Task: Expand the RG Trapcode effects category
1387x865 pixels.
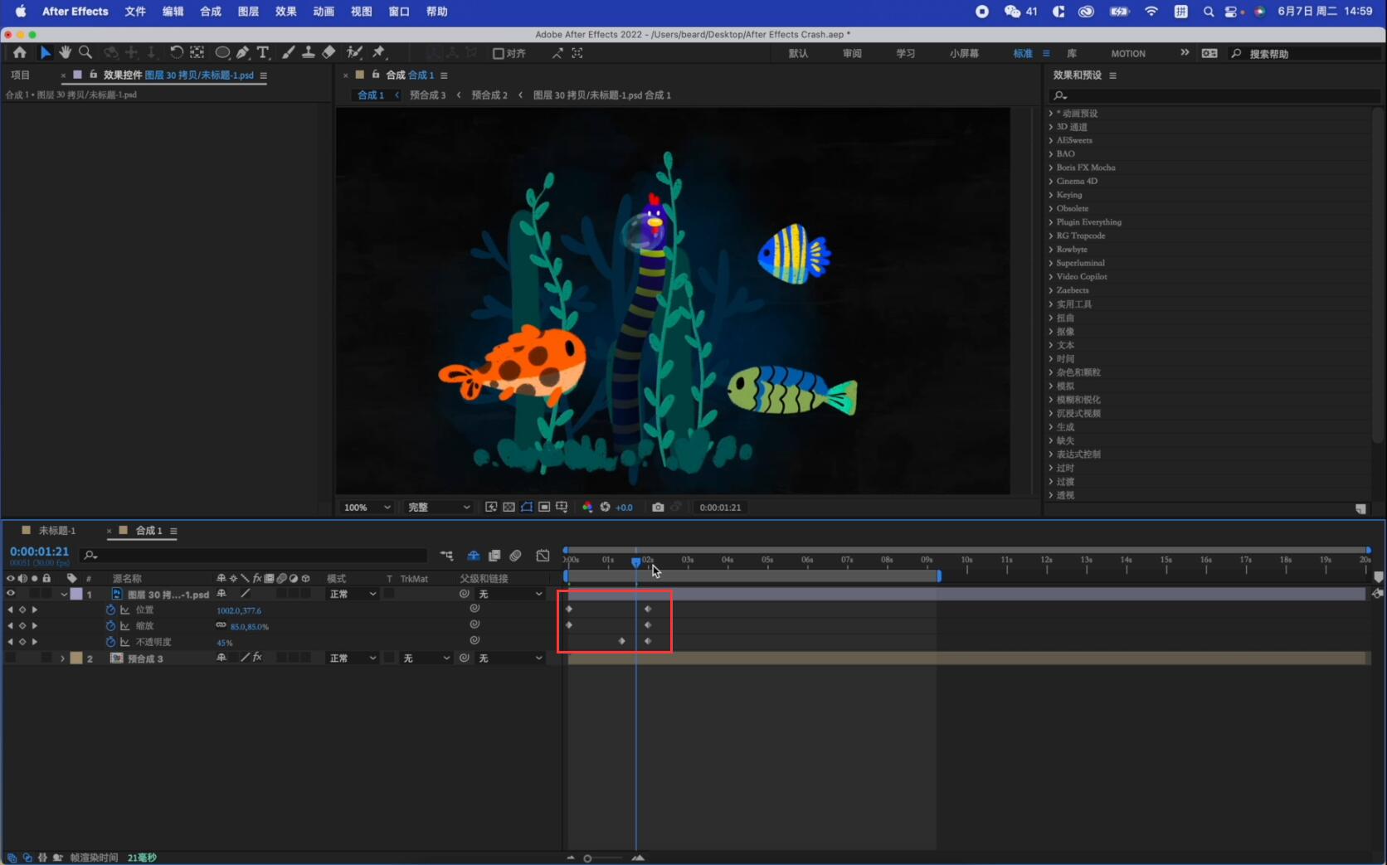Action: point(1051,236)
